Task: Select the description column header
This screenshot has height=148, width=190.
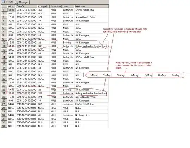Action: (56, 6)
